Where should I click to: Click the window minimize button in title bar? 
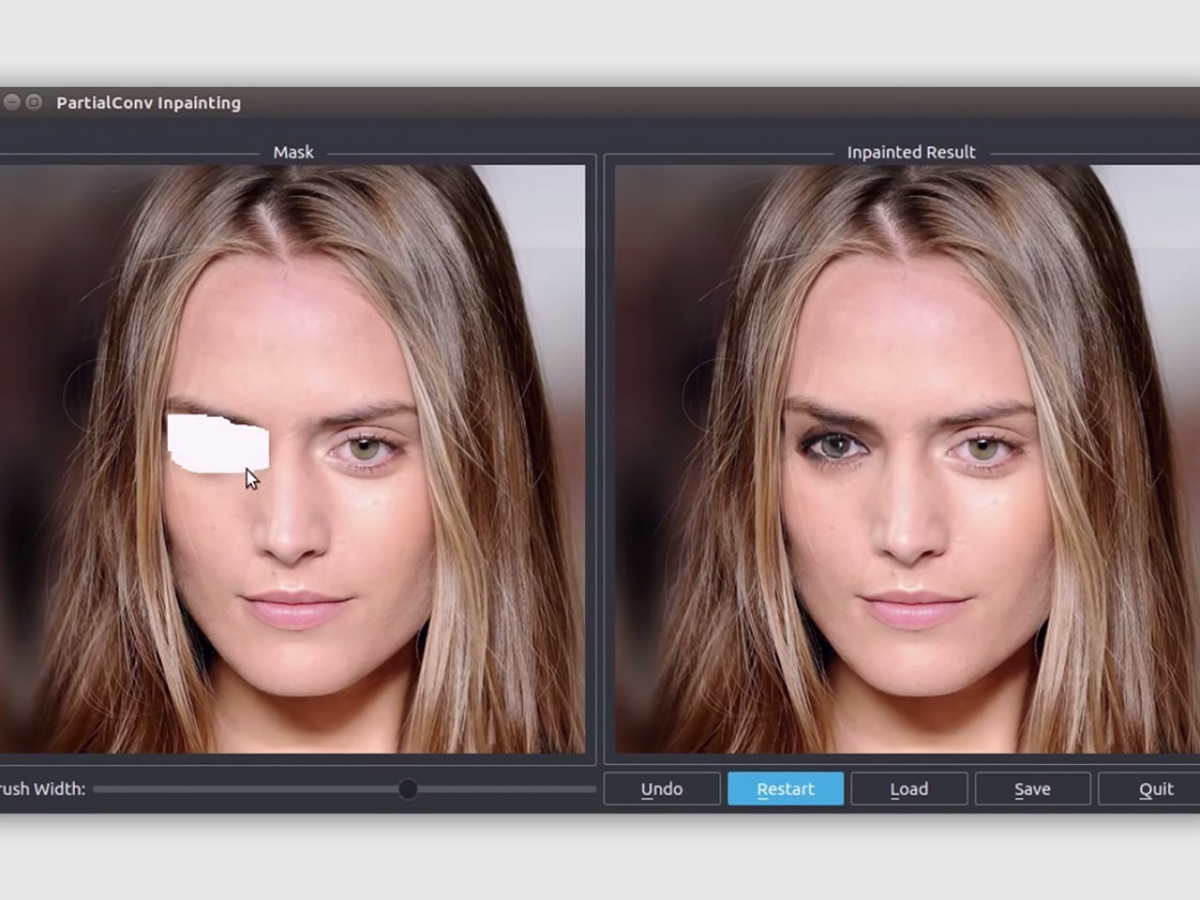11,102
